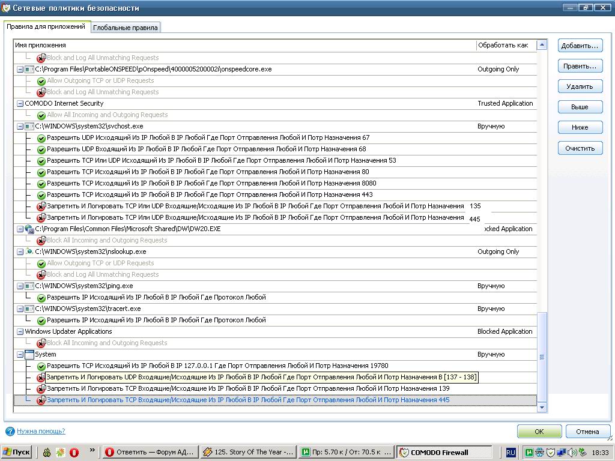Click the nslookup.exe application icon

29,252
